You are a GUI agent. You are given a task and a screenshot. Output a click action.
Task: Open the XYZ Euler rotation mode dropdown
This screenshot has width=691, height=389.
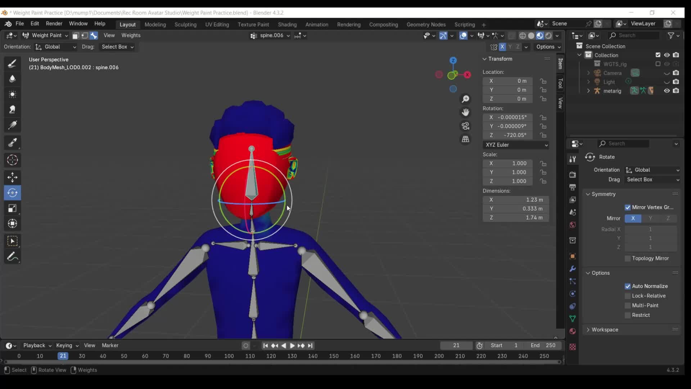pos(515,145)
